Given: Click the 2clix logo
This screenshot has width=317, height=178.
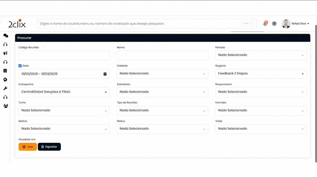Looking at the screenshot, I should pos(17,24).
